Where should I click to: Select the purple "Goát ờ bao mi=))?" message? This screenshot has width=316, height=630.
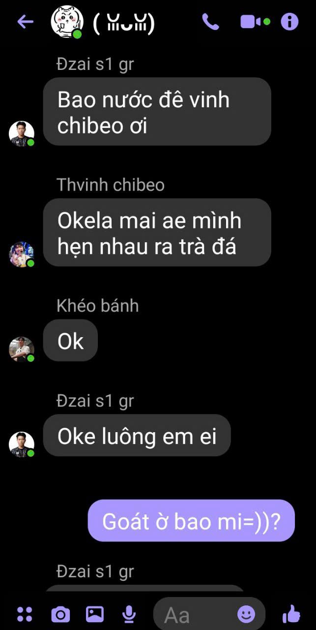point(191,521)
